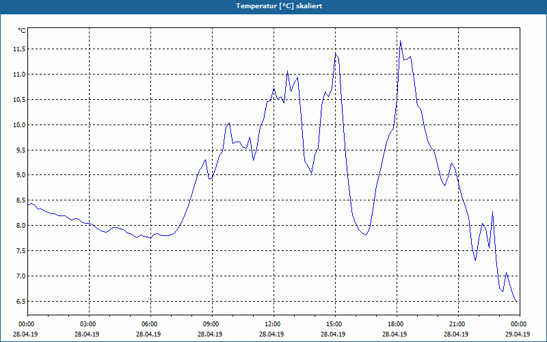
Task: Click the '06:00' time label
Action: 150,324
